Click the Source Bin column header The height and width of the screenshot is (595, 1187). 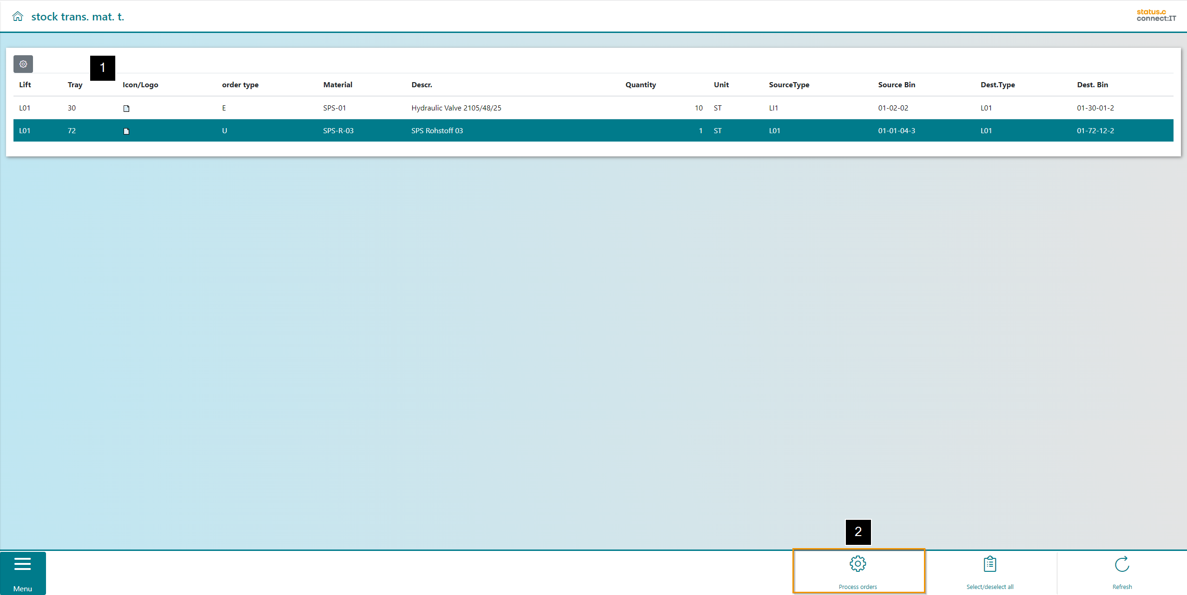tap(896, 85)
